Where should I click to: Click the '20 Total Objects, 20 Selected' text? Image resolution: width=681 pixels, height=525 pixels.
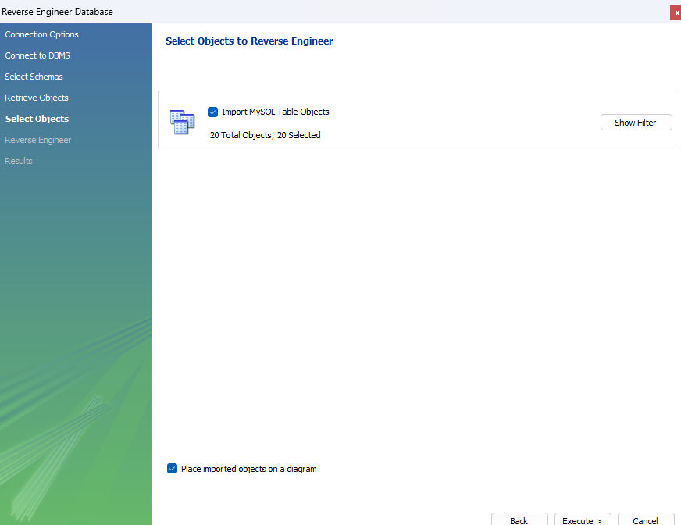pos(266,135)
